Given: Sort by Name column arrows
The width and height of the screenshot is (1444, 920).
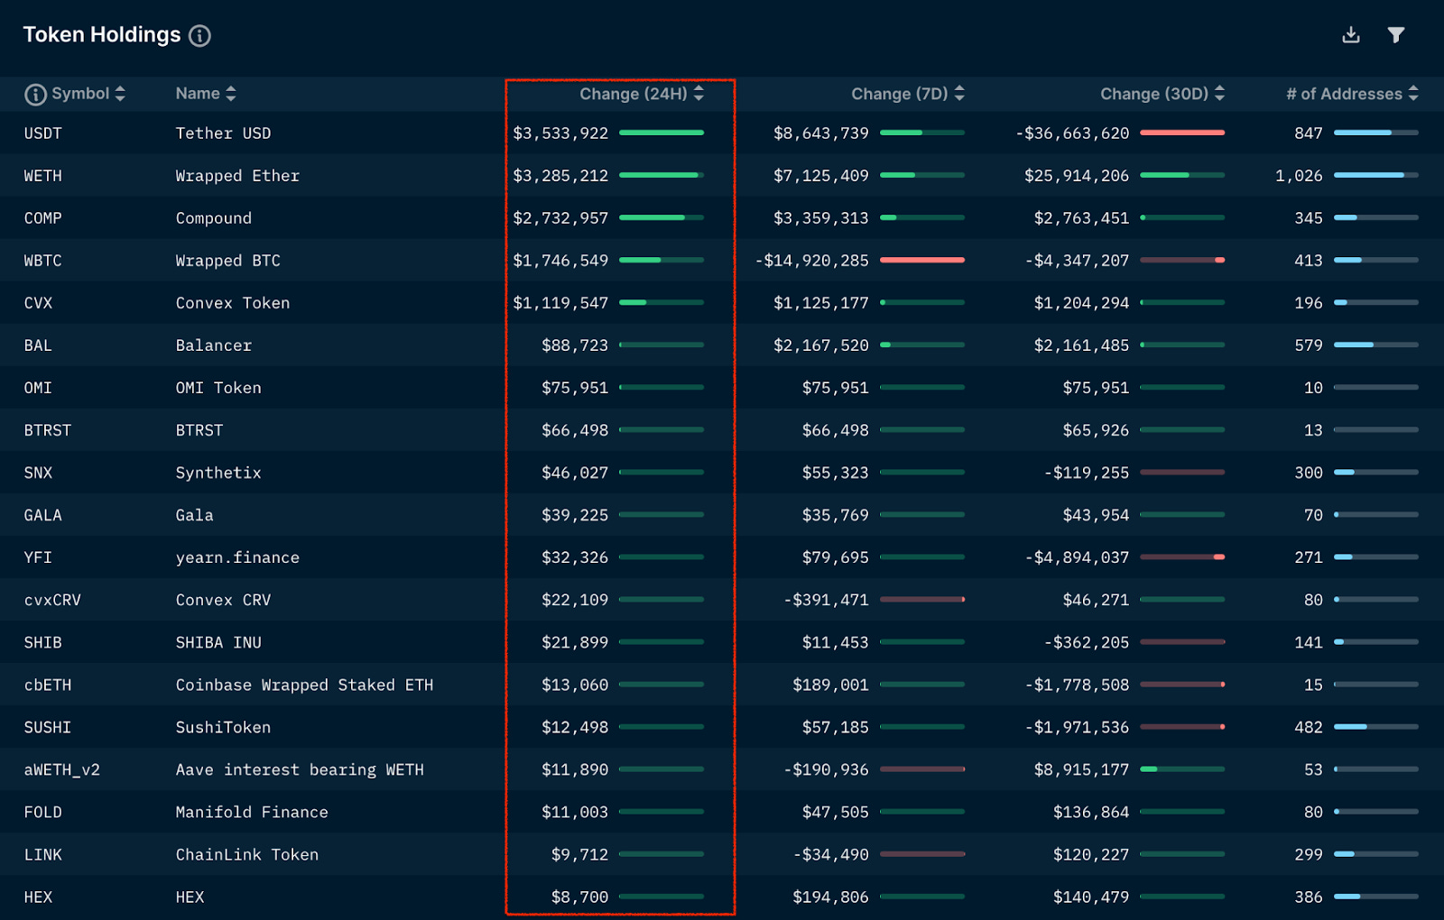Looking at the screenshot, I should [231, 94].
